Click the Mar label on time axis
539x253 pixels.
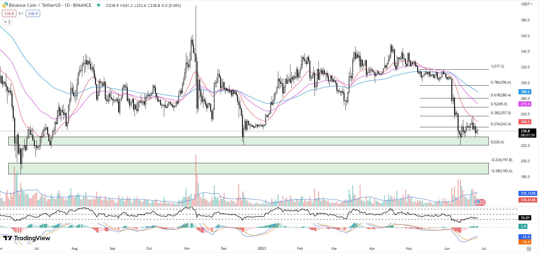(x=334, y=249)
